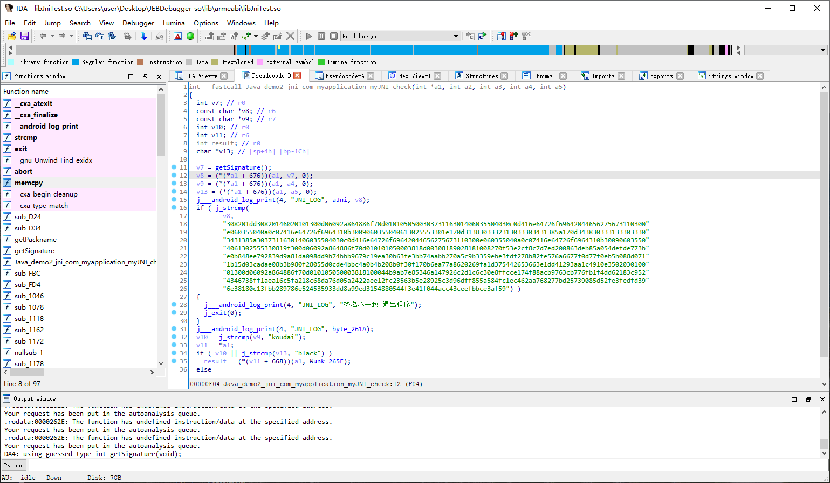Click the Regular function blue legend swatch

[76, 62]
